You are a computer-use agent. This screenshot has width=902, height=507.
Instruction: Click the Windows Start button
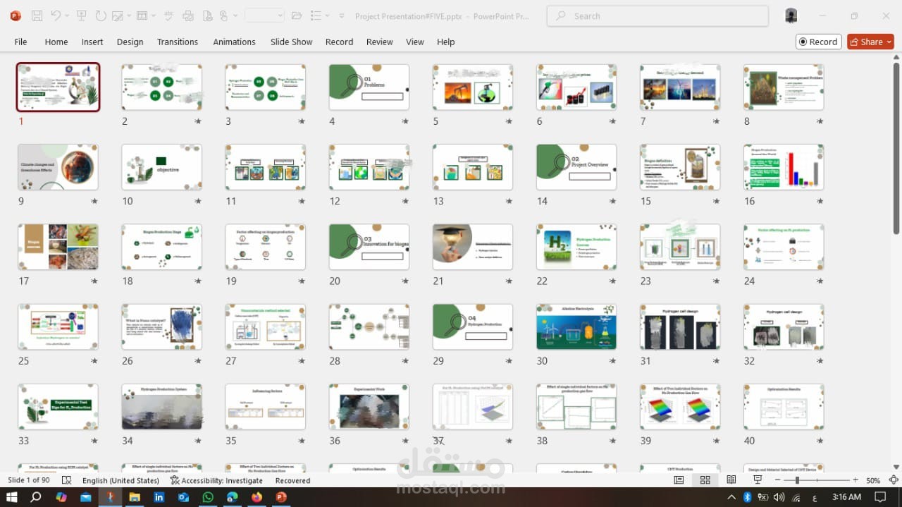[12, 497]
